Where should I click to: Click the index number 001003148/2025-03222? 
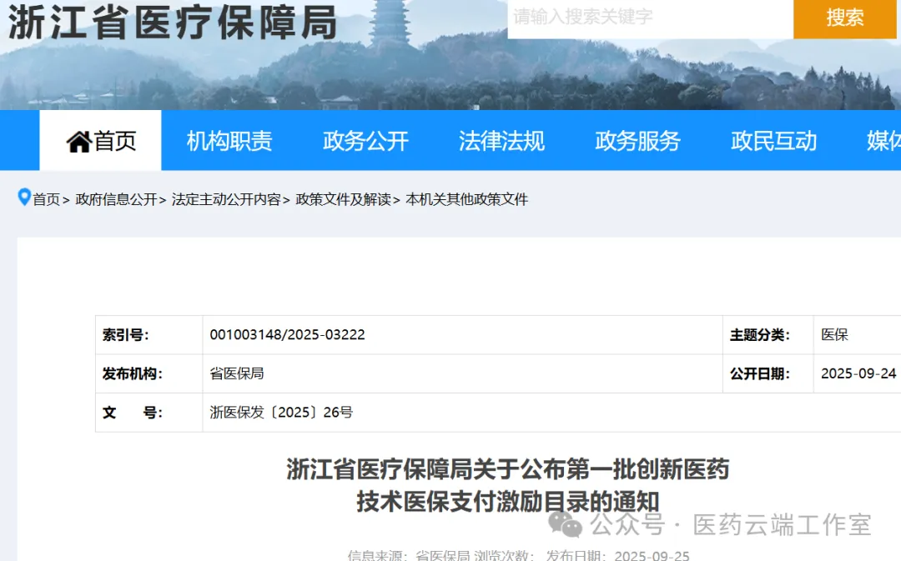287,335
